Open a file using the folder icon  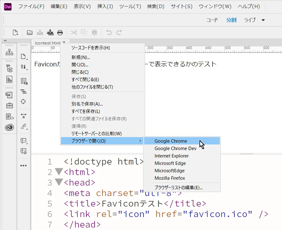tap(30, 32)
